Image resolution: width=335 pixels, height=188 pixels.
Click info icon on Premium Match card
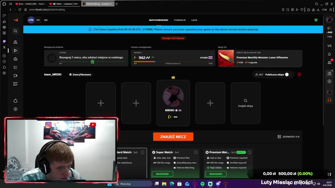tap(249, 152)
